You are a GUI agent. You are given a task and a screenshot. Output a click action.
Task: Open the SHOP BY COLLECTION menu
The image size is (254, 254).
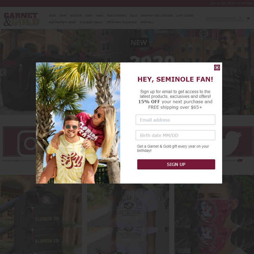(157, 16)
